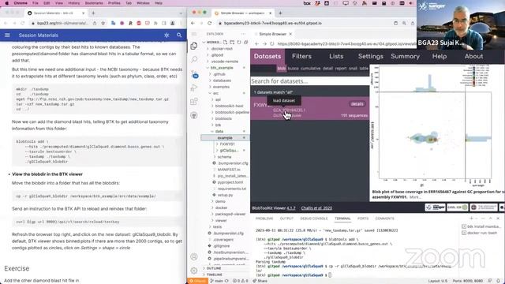Click the orange Gitpod status bar button

[197, 281]
